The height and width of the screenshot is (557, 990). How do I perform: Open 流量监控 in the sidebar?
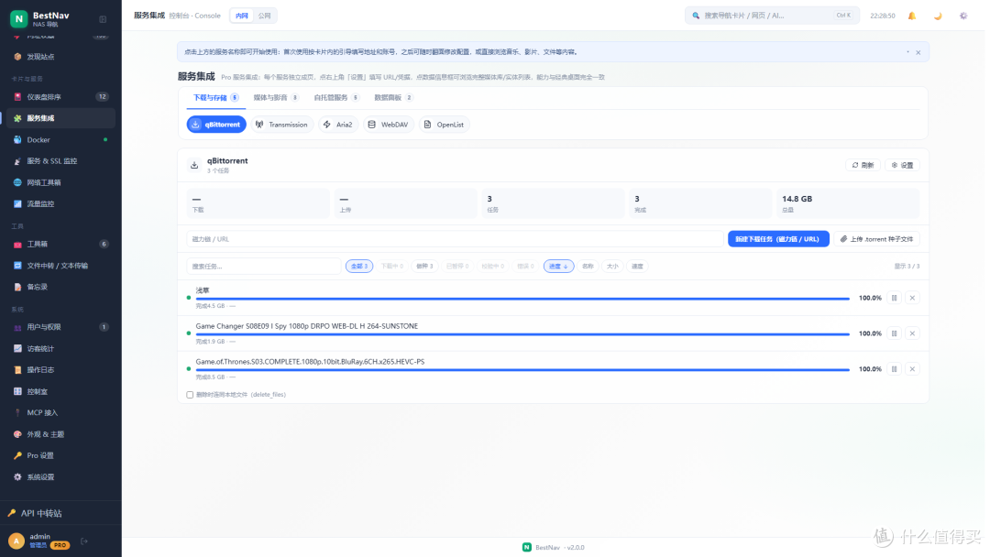60,203
